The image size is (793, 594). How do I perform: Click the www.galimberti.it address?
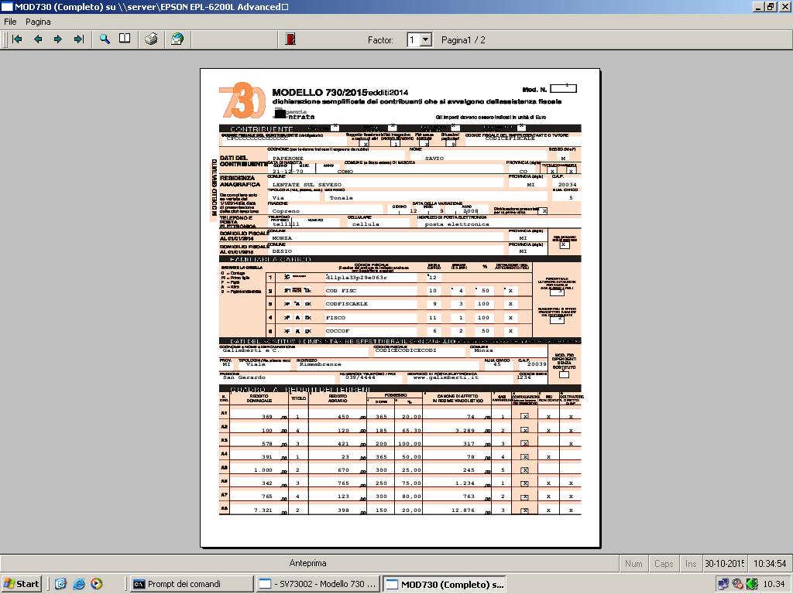tap(445, 377)
